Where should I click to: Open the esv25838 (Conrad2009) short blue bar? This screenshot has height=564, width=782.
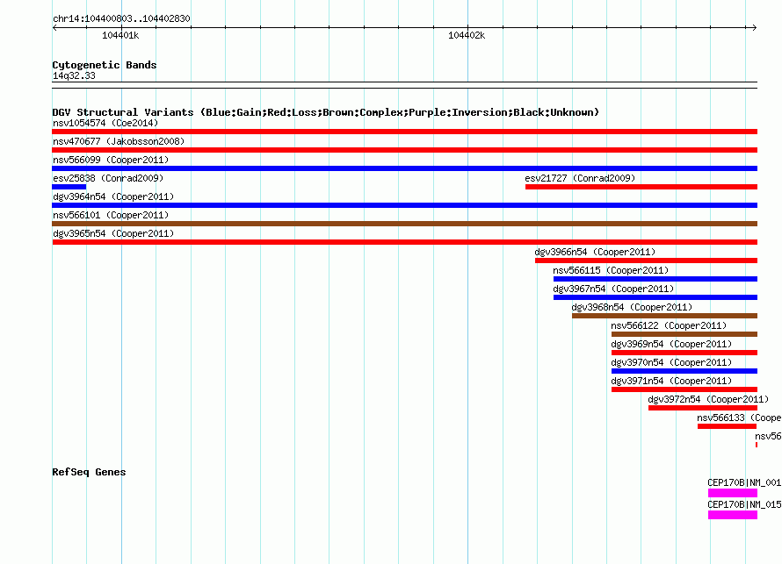pos(69,187)
